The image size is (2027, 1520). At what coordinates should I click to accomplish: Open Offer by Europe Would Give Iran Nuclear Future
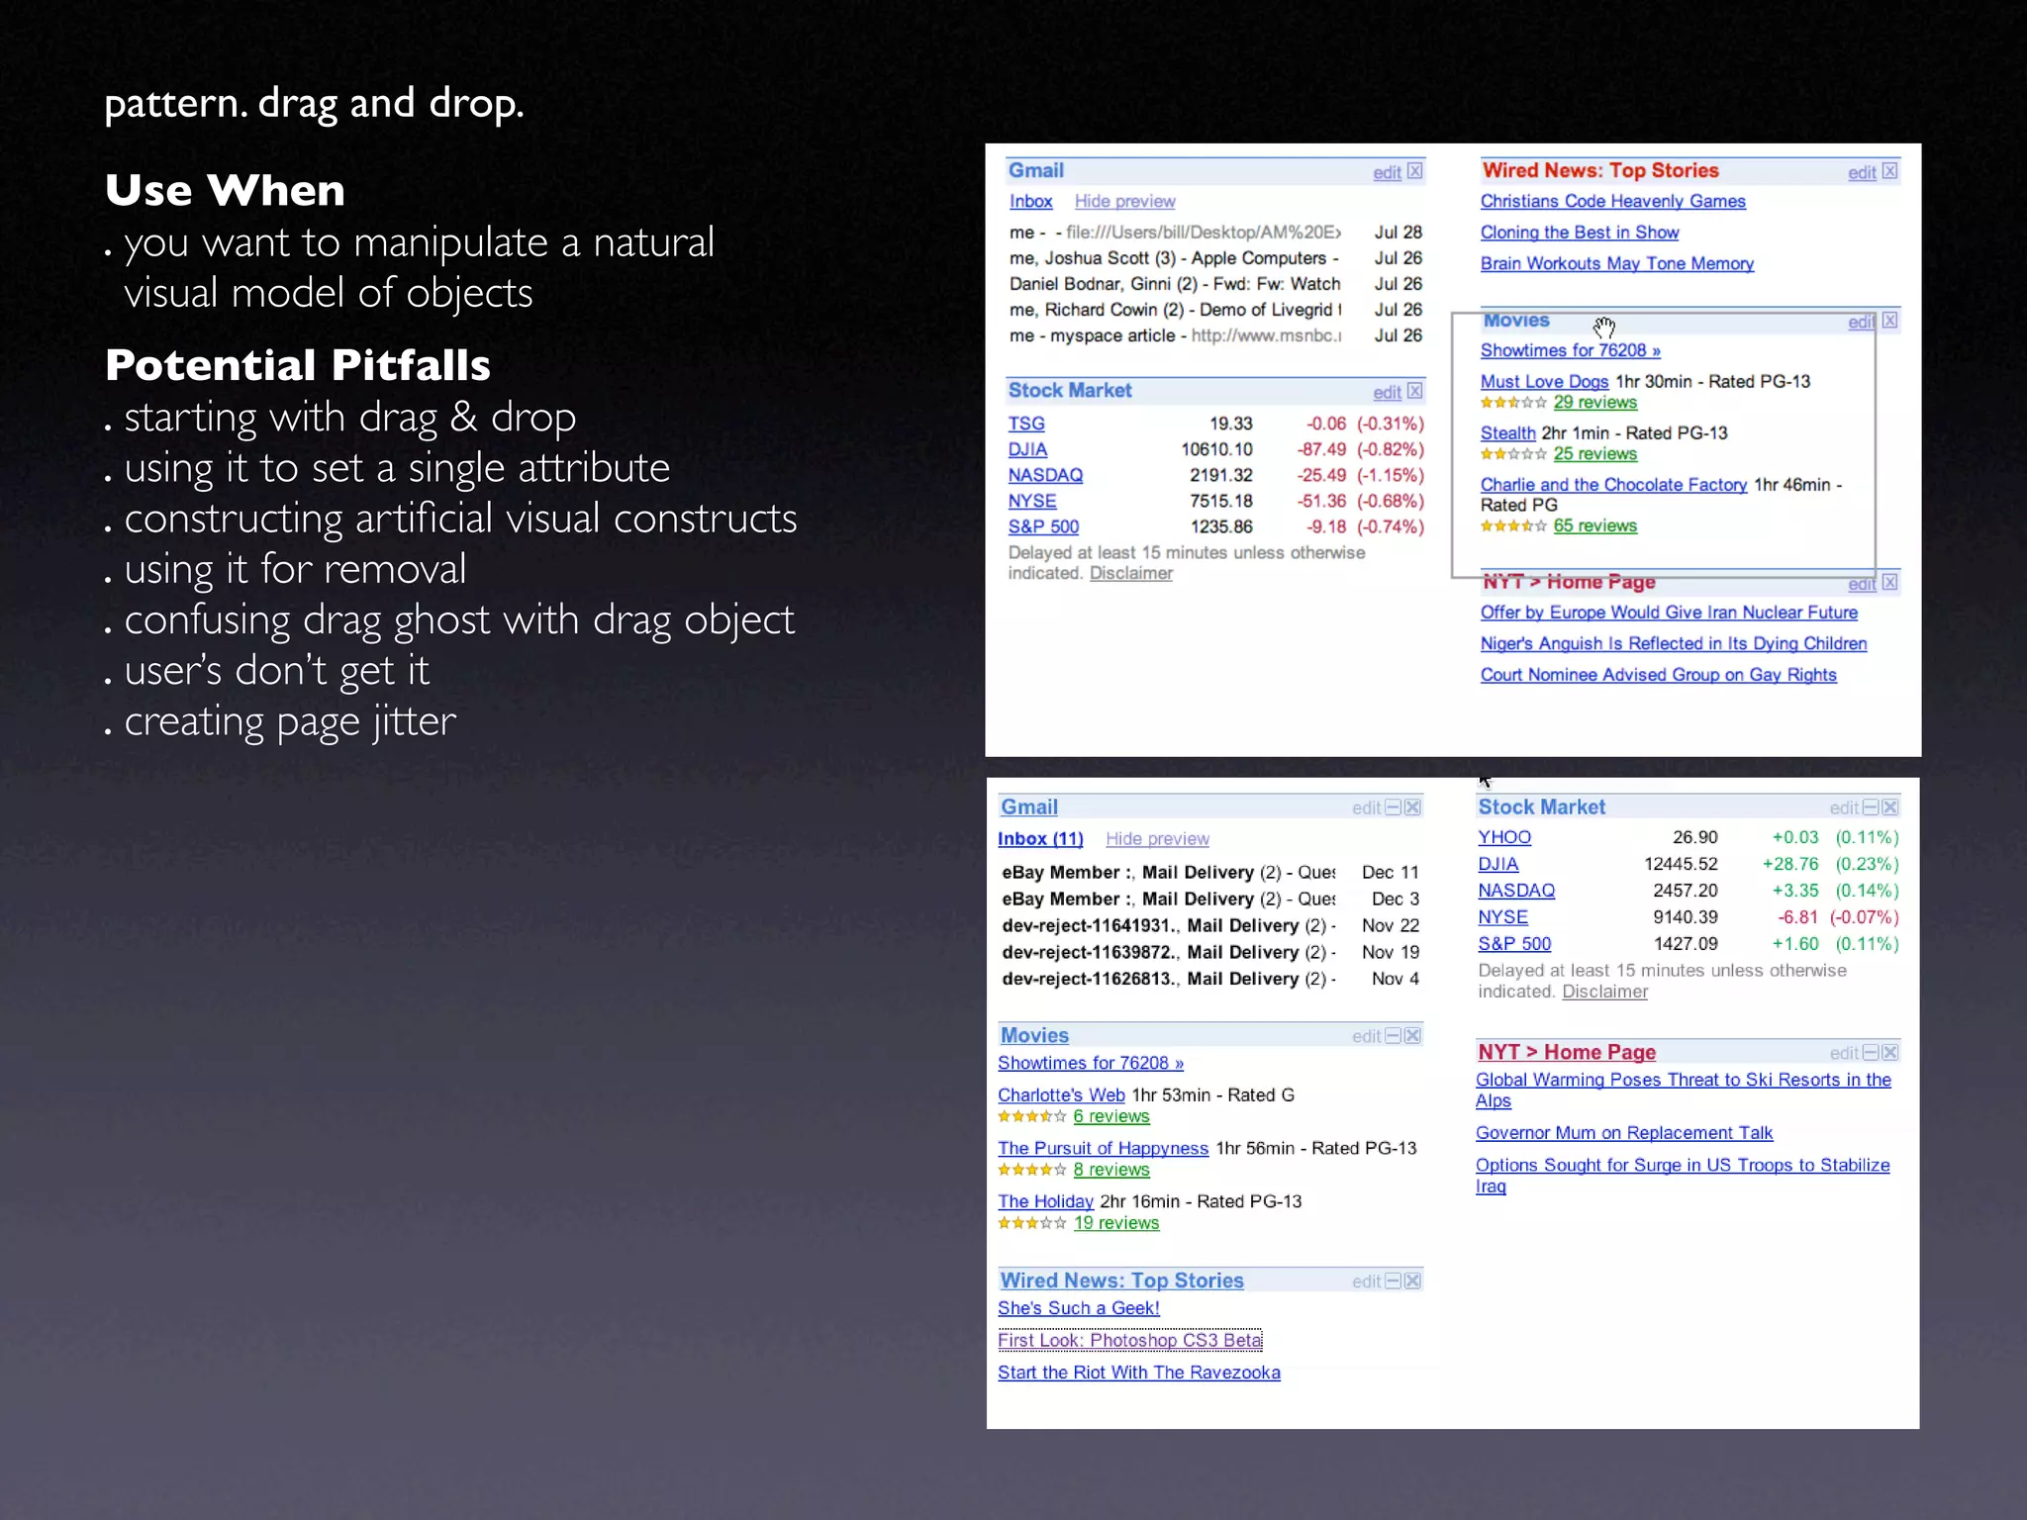point(1669,613)
